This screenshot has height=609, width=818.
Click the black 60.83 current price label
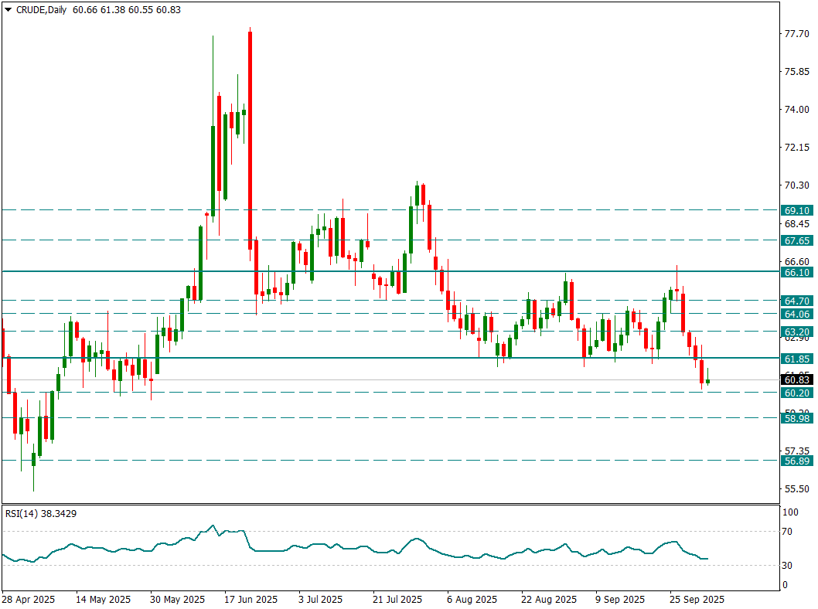click(796, 379)
